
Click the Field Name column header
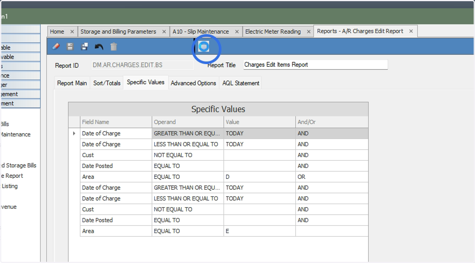(x=116, y=122)
